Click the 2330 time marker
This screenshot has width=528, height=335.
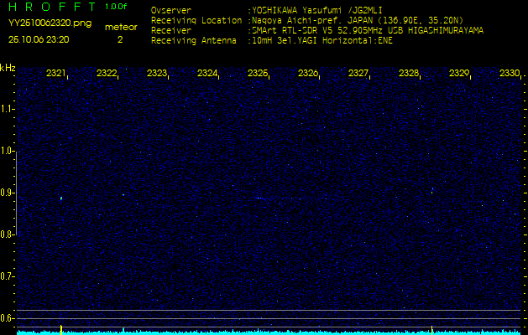(509, 74)
